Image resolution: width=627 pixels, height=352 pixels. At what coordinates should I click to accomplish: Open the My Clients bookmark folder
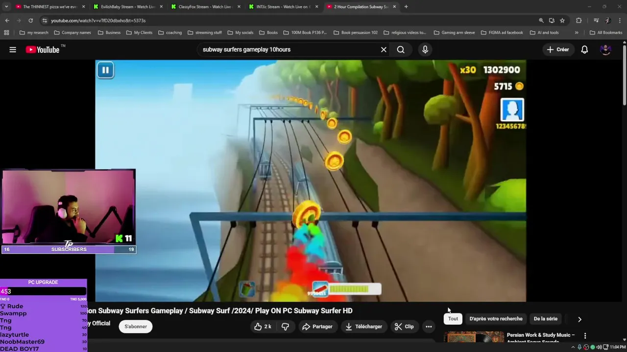pos(139,33)
